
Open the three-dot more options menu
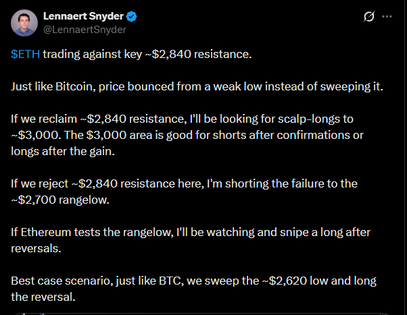click(x=387, y=16)
